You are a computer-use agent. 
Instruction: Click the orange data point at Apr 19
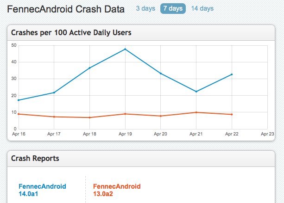click(x=125, y=114)
